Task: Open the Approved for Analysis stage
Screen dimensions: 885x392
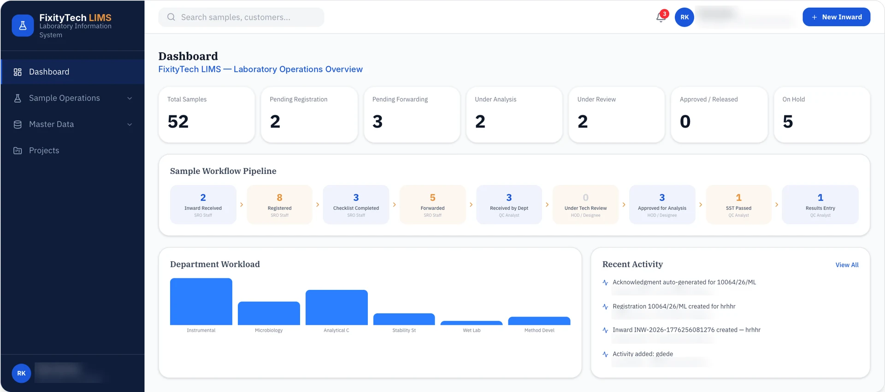Action: pyautogui.click(x=662, y=205)
